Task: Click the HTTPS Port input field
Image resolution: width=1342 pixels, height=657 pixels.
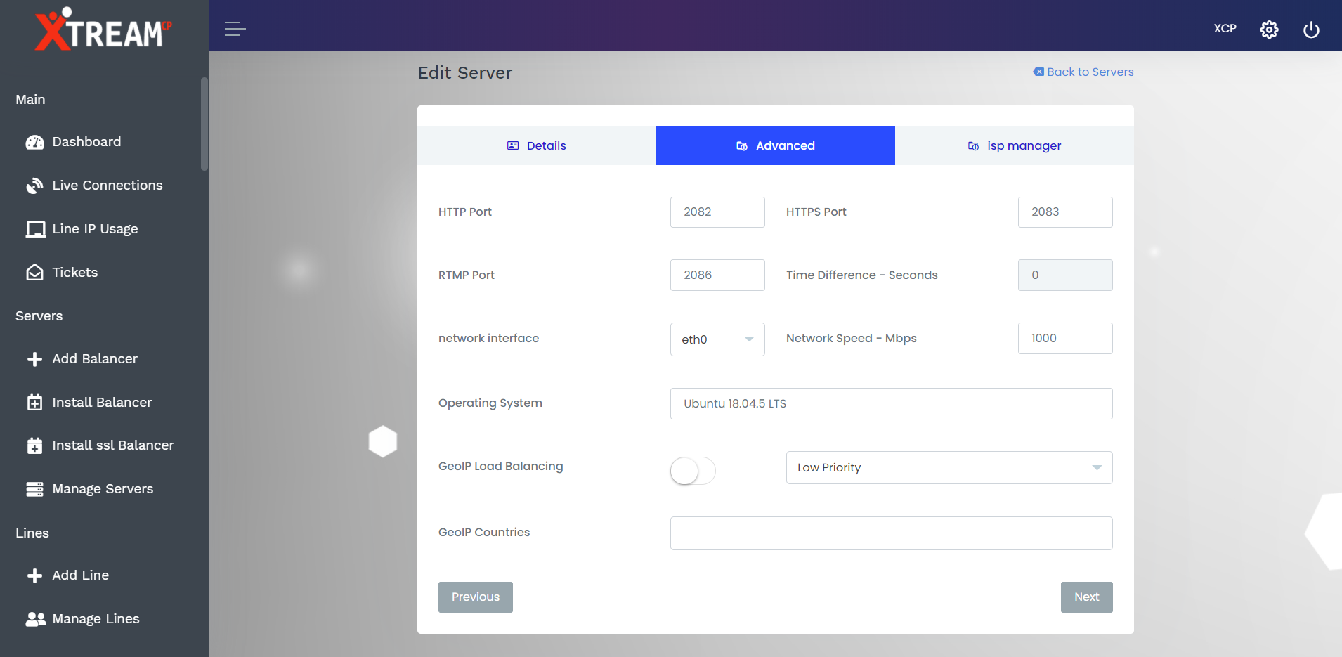Action: [x=1065, y=212]
